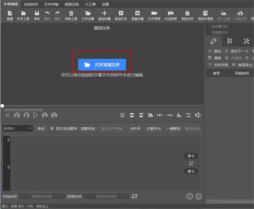The image size is (254, 209).
Task: Expand the 英译中 language dropdown
Action: [17, 128]
